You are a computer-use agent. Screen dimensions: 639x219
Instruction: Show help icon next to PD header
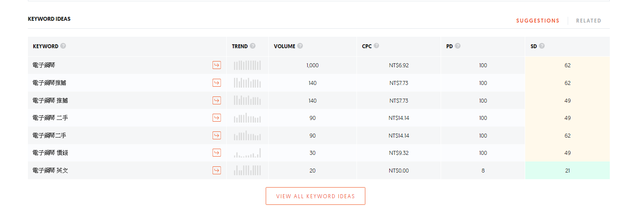click(x=458, y=46)
